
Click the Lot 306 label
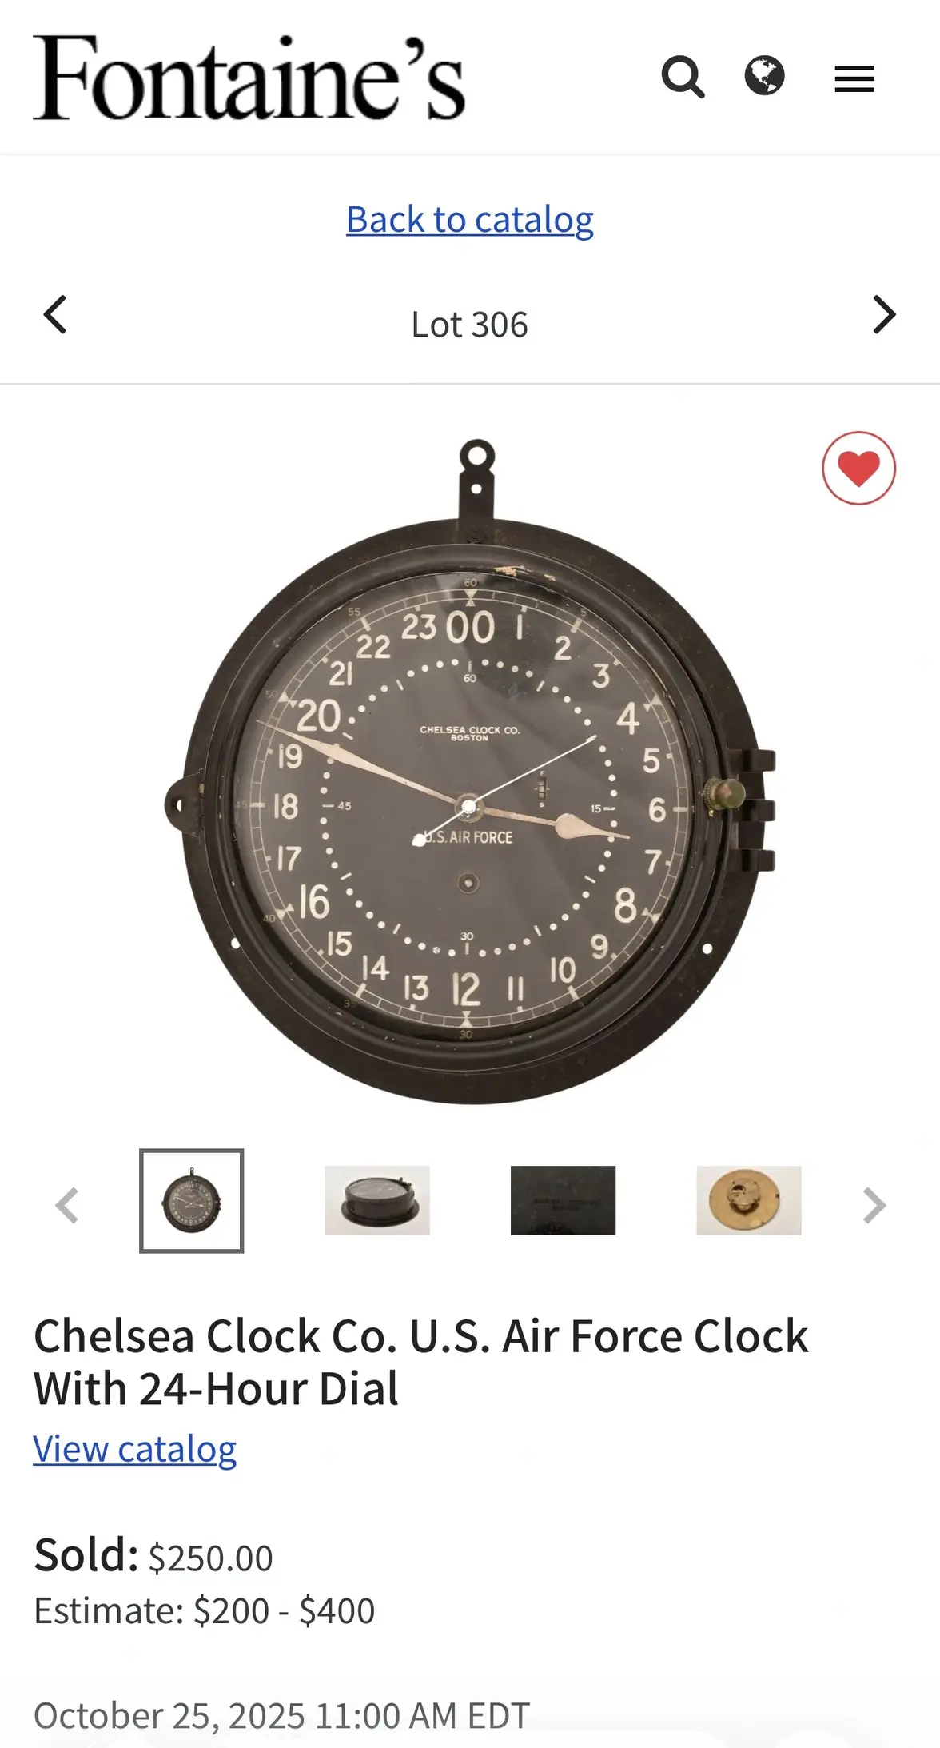tap(470, 325)
